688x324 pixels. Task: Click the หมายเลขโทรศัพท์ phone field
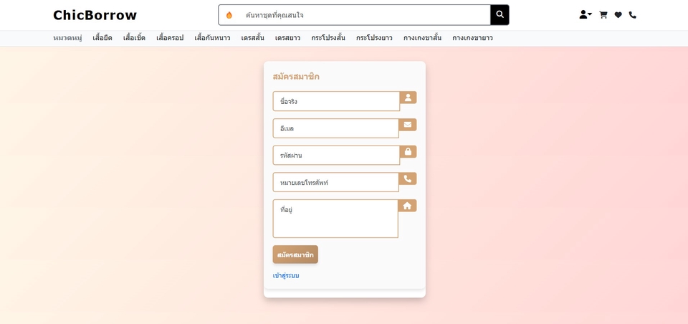click(335, 182)
